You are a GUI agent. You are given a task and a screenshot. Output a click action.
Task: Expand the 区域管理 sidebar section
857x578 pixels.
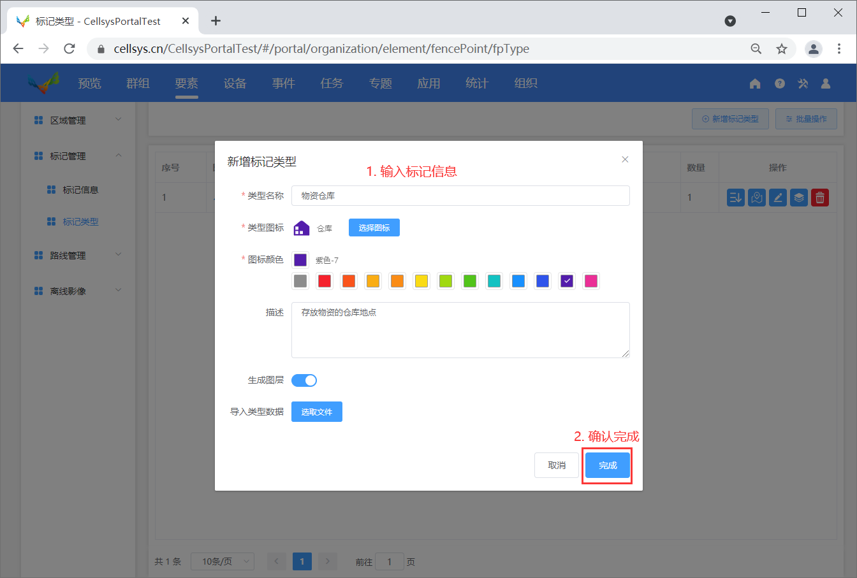coord(78,120)
